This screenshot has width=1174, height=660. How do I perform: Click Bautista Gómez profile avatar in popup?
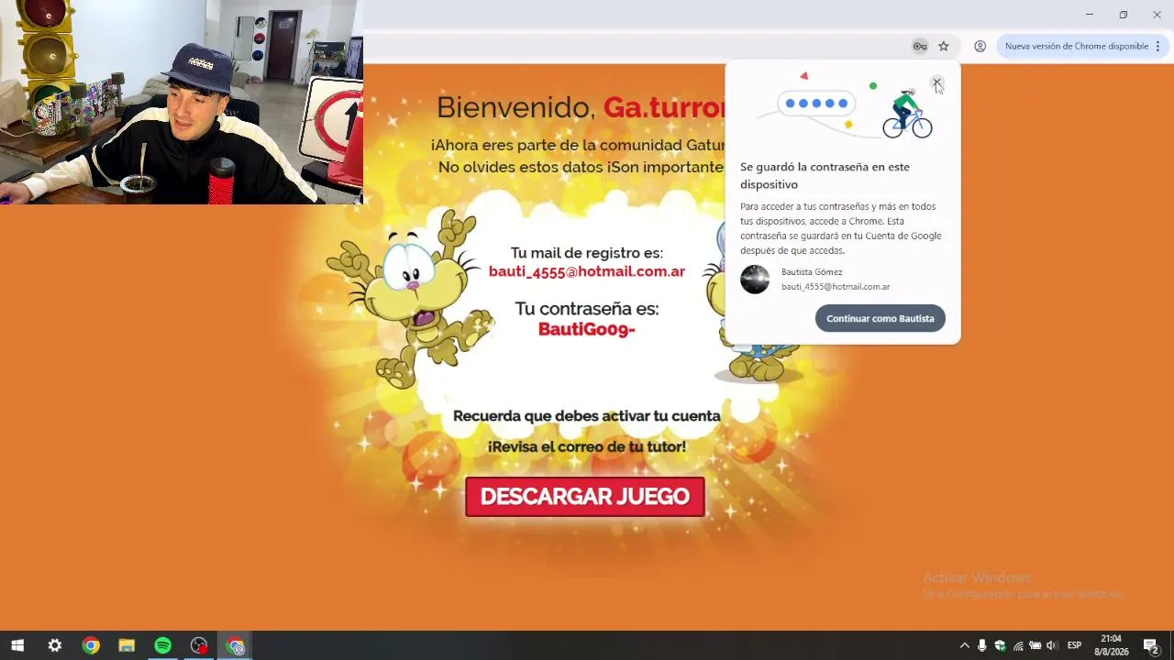point(755,280)
